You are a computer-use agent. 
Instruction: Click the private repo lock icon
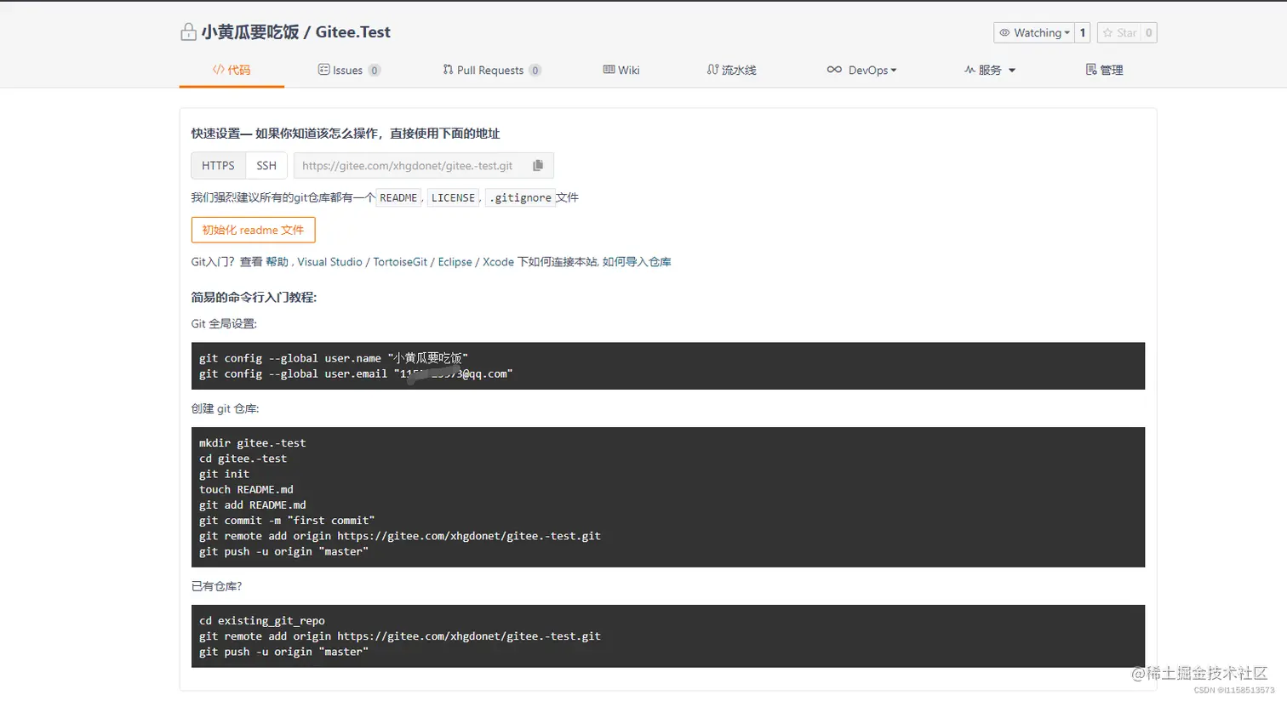[188, 32]
